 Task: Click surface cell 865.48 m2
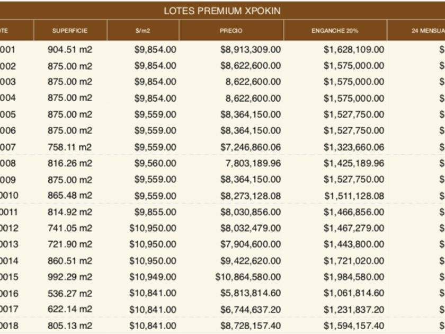(70, 196)
